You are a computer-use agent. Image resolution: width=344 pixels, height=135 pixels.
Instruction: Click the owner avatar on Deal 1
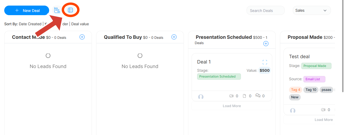201,97
